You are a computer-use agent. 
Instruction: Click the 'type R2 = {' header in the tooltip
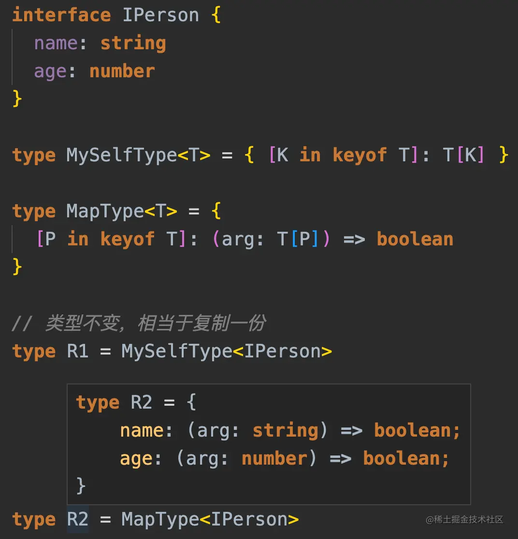click(136, 402)
